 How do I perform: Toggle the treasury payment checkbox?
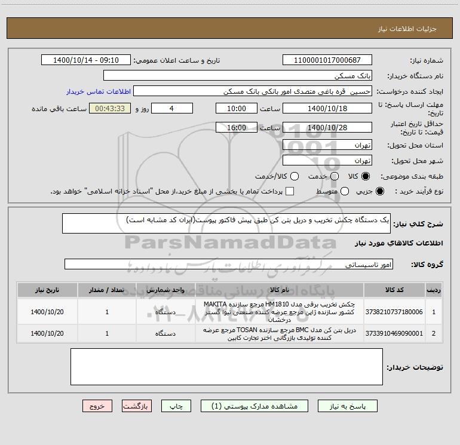(x=290, y=191)
